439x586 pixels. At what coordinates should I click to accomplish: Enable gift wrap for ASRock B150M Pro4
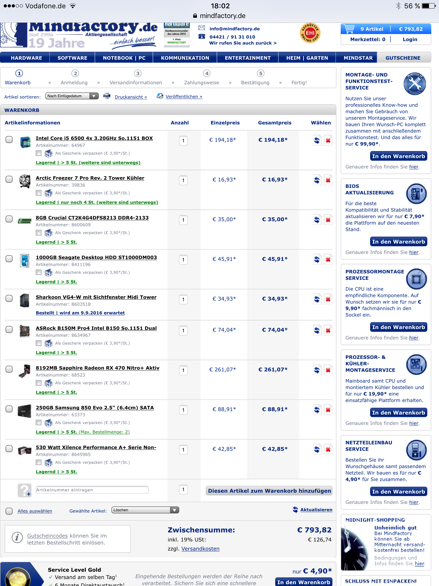[x=39, y=343]
